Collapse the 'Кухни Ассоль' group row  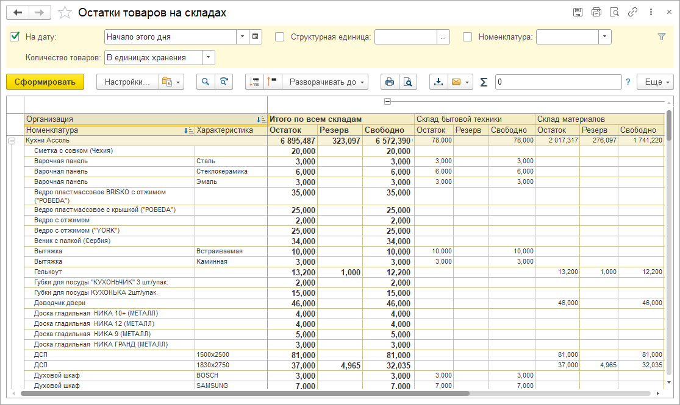(12, 141)
